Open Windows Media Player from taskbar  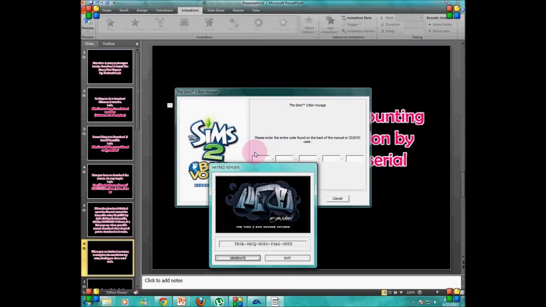[125, 302]
